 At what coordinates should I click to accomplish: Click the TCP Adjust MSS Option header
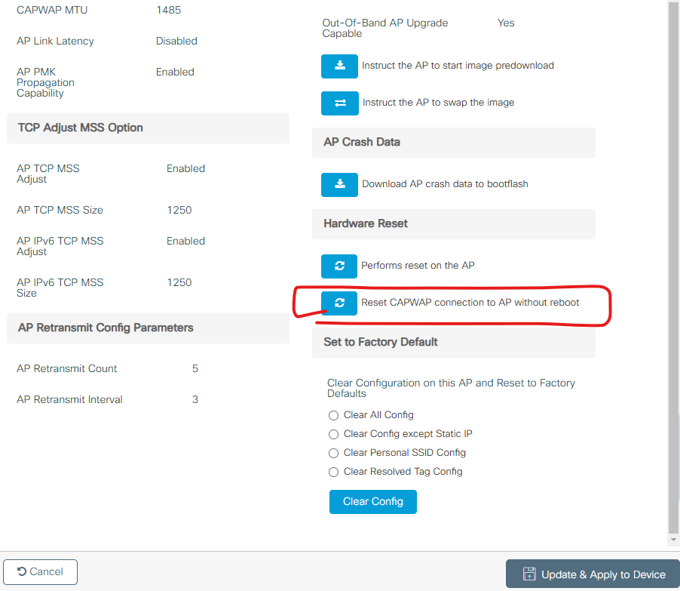coord(148,128)
